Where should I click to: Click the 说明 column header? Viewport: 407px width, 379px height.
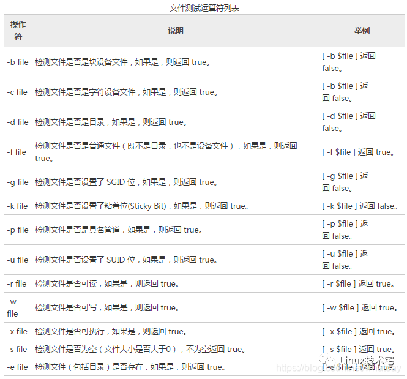[176, 31]
